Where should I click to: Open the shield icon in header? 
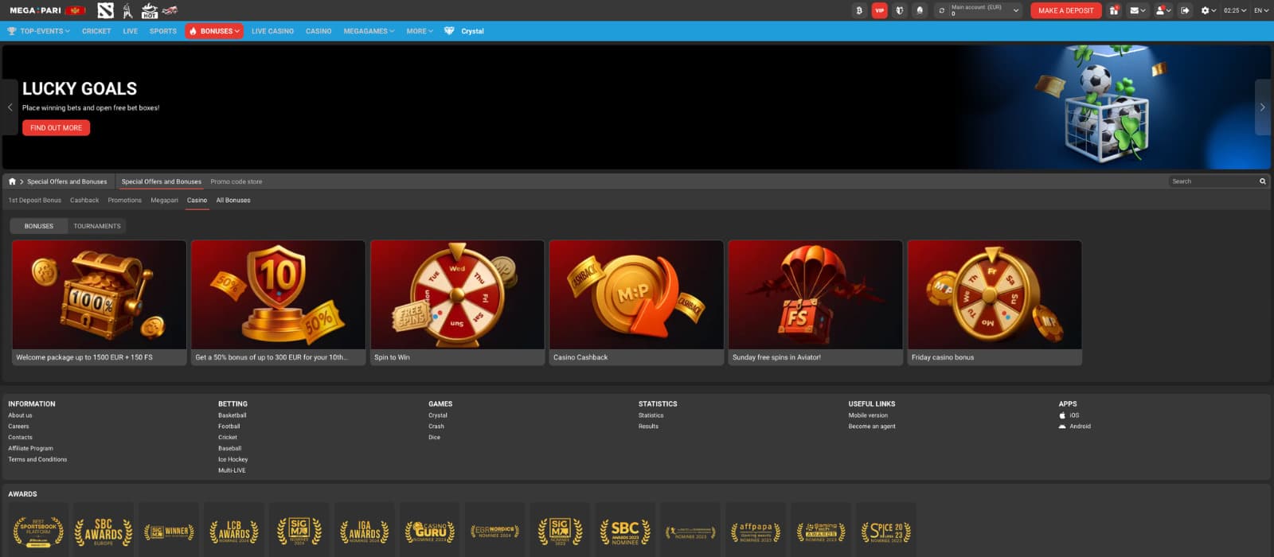pyautogui.click(x=900, y=10)
